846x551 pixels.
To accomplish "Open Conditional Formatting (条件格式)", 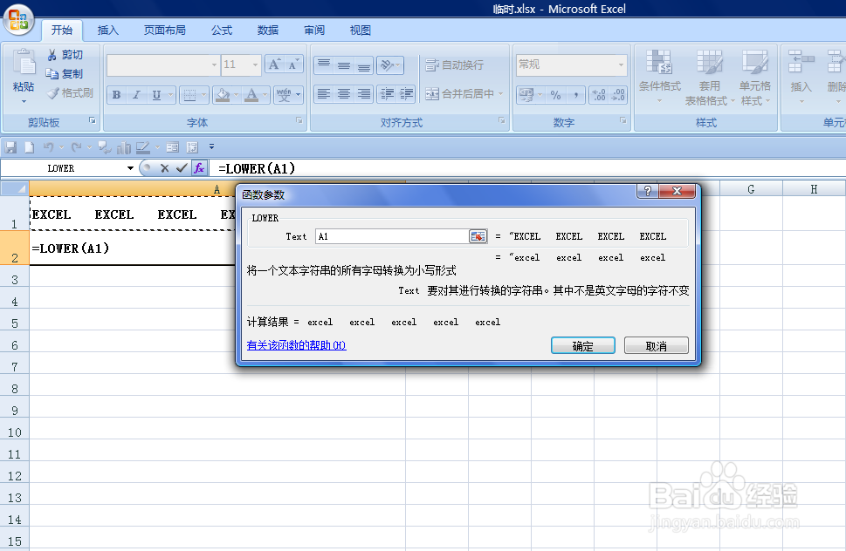I will point(659,77).
